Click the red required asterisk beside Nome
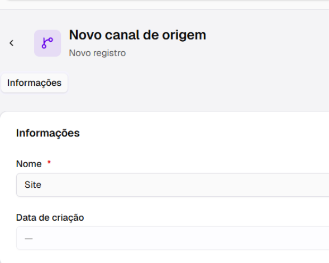 click(x=49, y=162)
